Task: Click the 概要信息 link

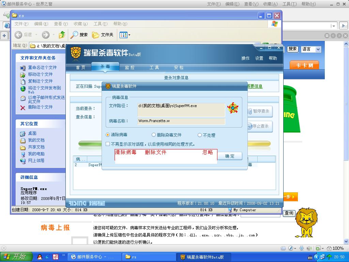Action: 255,86
